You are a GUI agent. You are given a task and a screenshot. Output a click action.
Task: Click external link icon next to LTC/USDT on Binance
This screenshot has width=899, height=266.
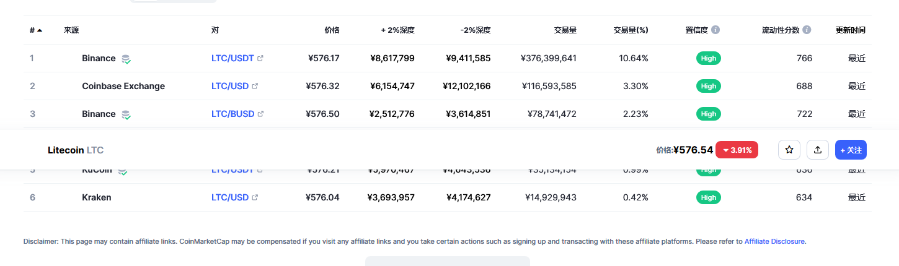point(260,58)
